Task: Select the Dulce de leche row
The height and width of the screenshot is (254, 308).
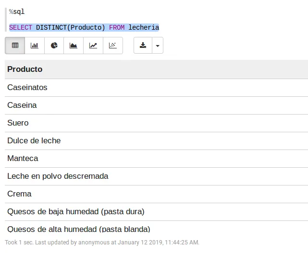Action: point(156,141)
